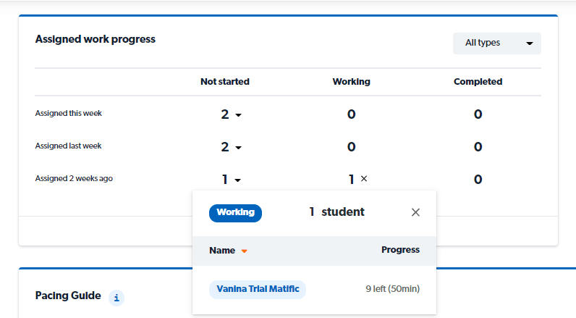Image resolution: width=576 pixels, height=318 pixels.
Task: Click the Assigned work progress heading
Action: pos(95,39)
